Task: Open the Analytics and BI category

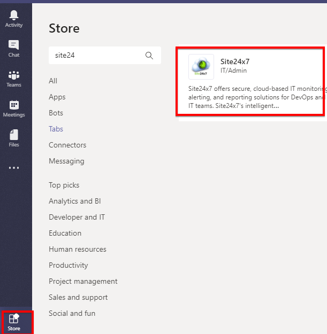Action: [x=74, y=201]
